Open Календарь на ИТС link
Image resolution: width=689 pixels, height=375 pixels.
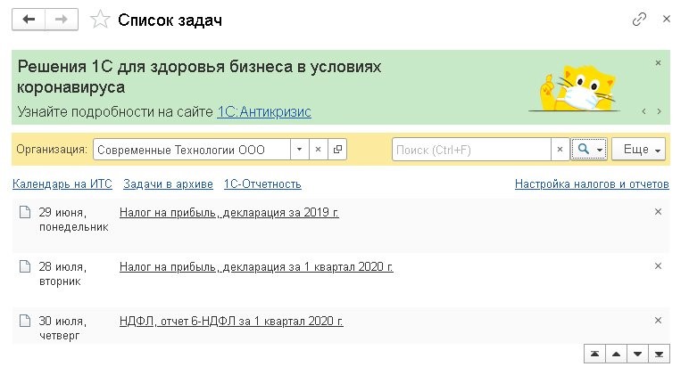62,184
